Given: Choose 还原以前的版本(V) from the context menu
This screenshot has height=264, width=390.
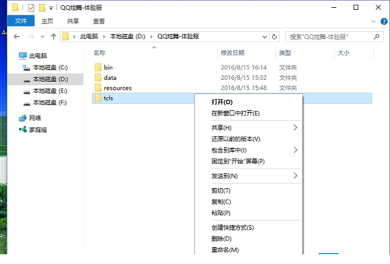Looking at the screenshot, I should coord(249,139).
